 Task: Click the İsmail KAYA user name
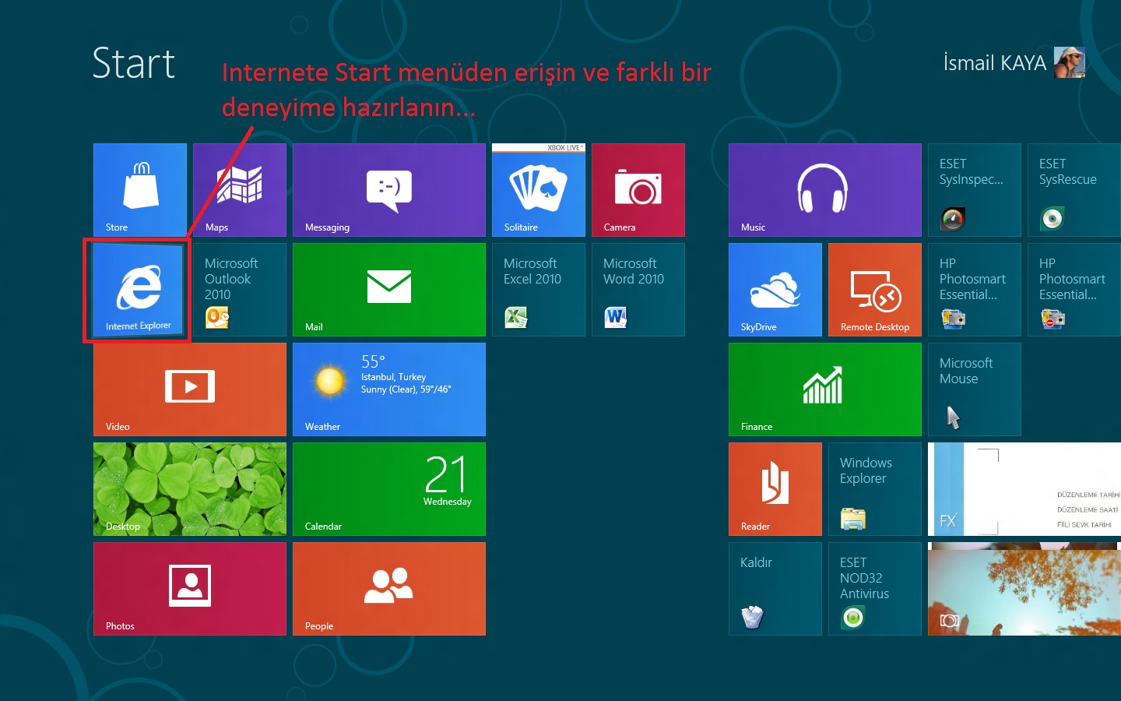(x=995, y=63)
